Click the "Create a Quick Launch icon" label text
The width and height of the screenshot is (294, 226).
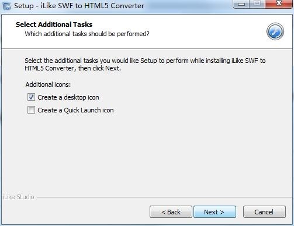(75, 110)
